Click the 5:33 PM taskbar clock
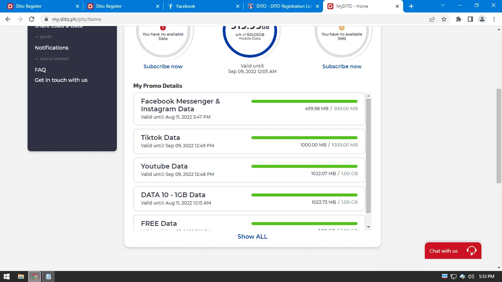The width and height of the screenshot is (502, 282). 486,276
